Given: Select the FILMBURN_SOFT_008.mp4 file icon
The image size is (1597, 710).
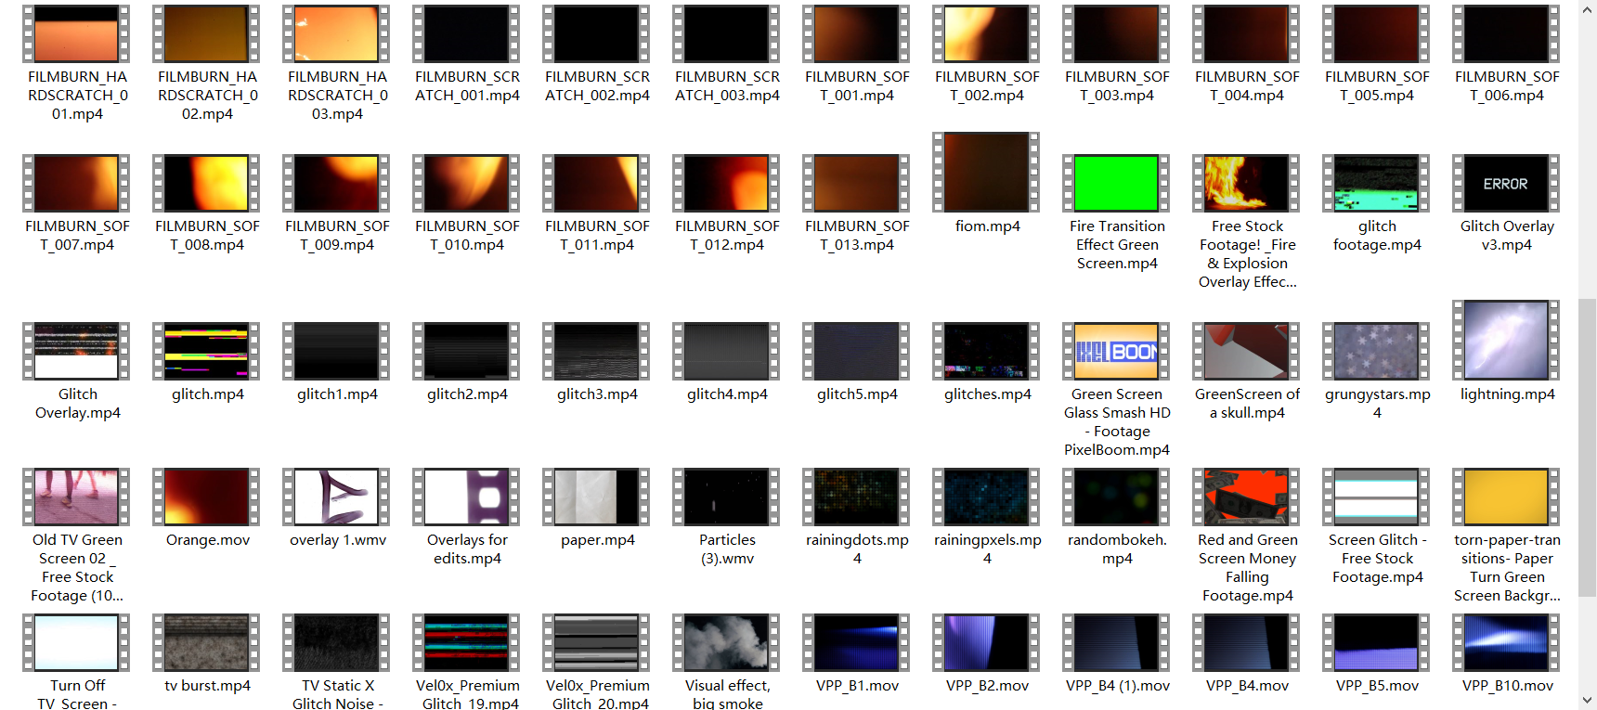Looking at the screenshot, I should click(x=206, y=184).
